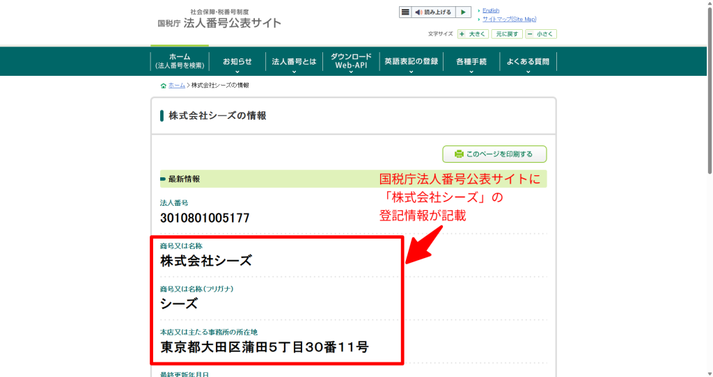The image size is (713, 377).
Task: Expand the 英語表記の登録 dropdown chevron
Action: point(411,72)
